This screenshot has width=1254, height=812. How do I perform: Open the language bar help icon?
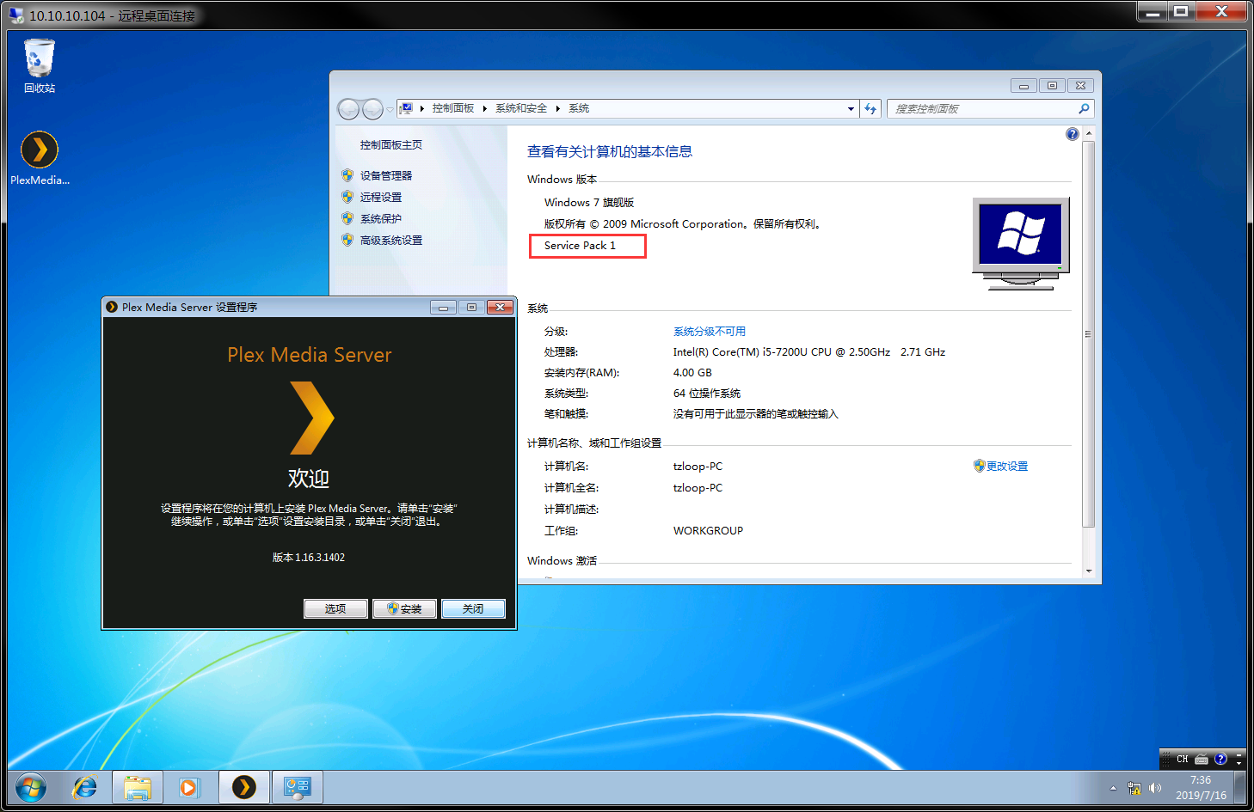[x=1220, y=760]
